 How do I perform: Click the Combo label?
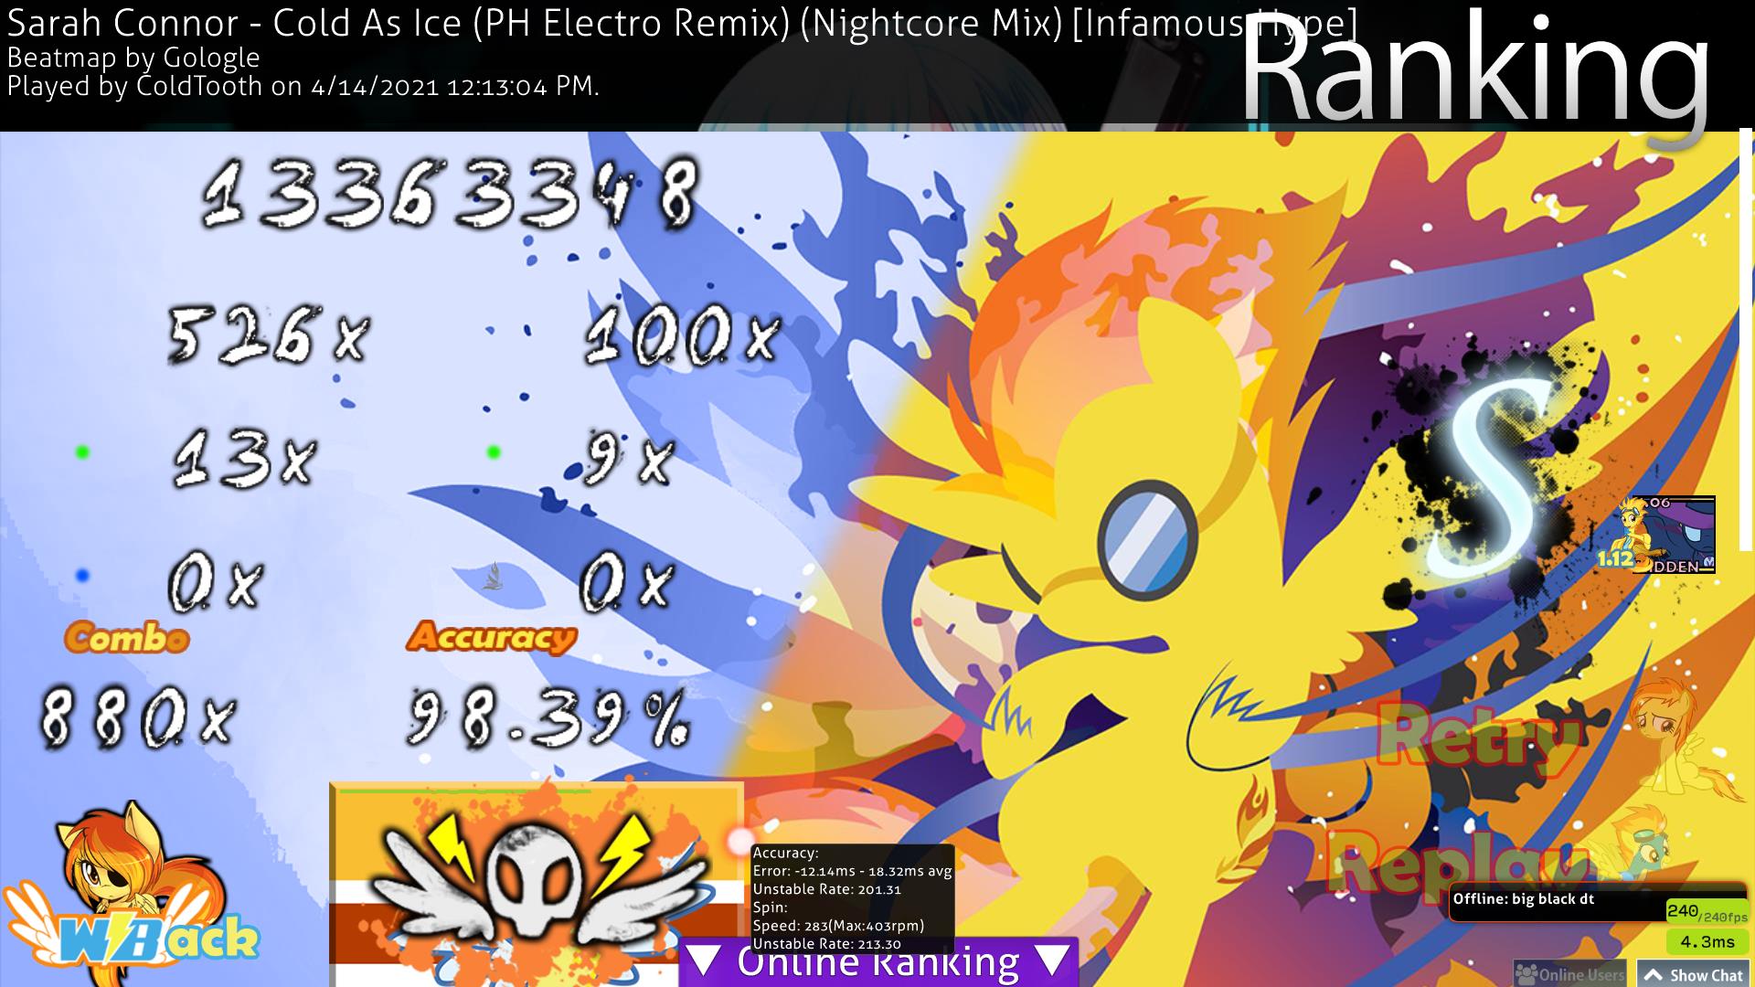click(x=127, y=638)
